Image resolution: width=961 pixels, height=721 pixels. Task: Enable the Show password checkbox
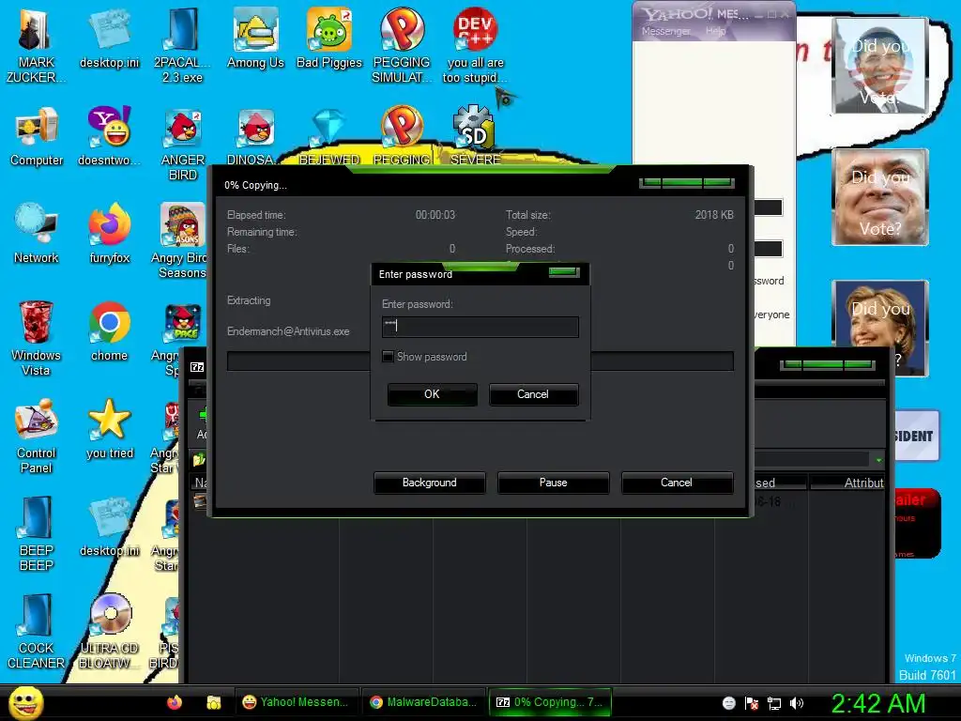pos(388,356)
